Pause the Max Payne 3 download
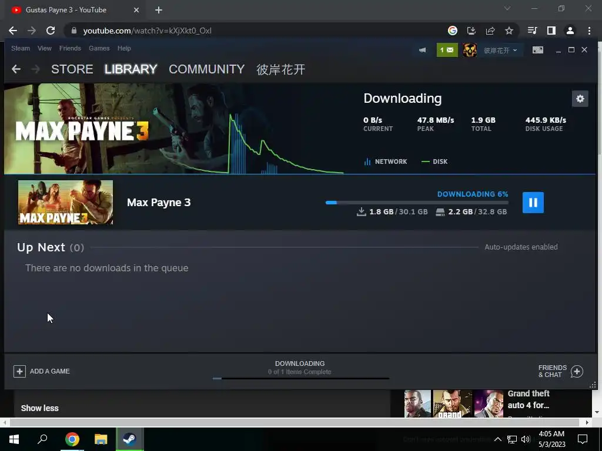 pos(533,203)
